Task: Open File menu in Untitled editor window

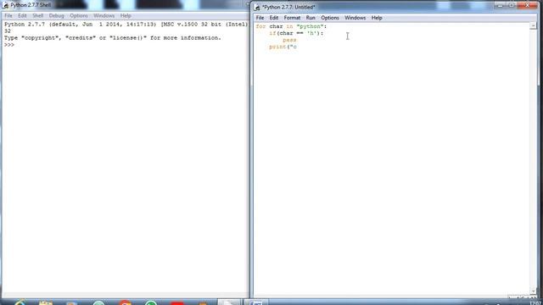Action: [x=260, y=18]
